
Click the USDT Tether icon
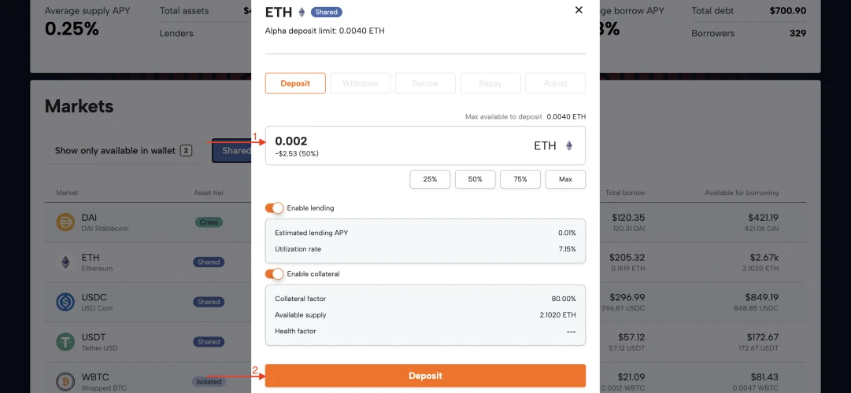point(65,342)
